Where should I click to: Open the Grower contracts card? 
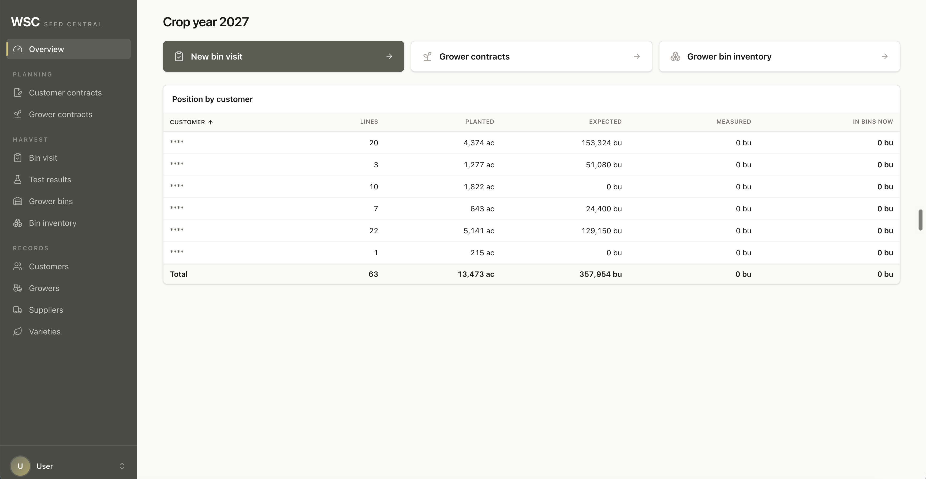531,57
